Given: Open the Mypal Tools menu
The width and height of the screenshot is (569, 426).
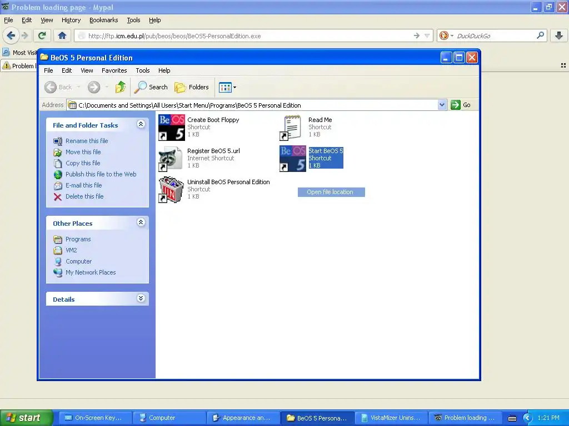Looking at the screenshot, I should click(x=133, y=21).
